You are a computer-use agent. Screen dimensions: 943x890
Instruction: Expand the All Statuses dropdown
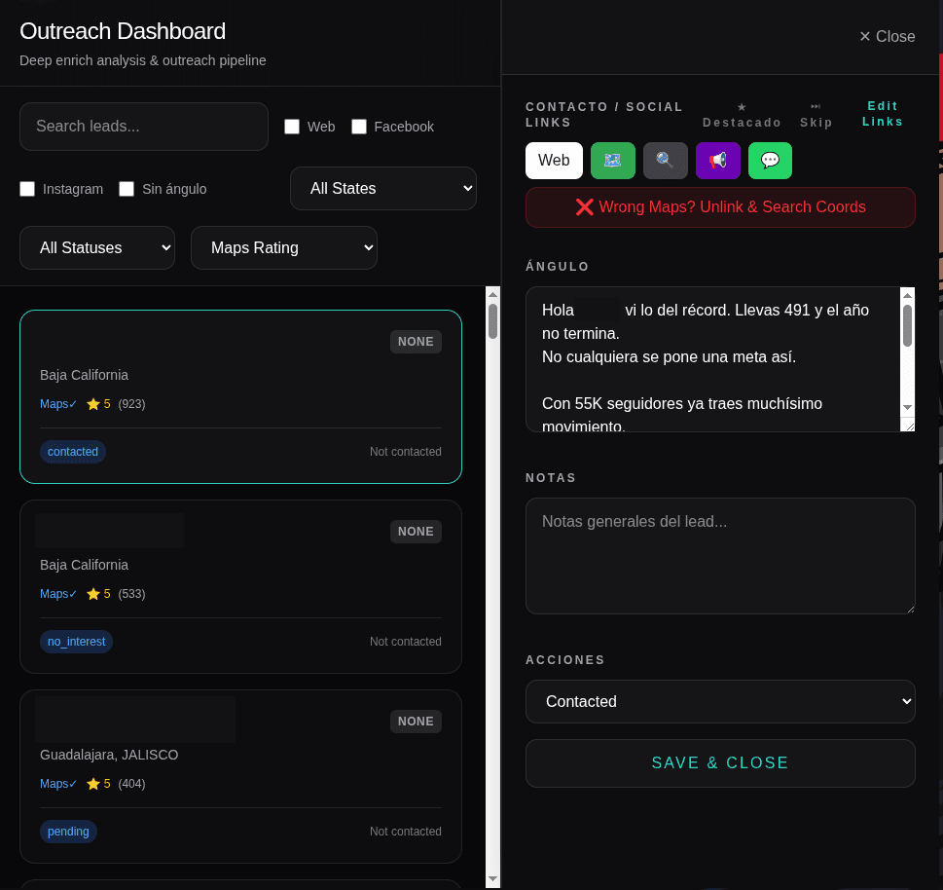(x=97, y=247)
